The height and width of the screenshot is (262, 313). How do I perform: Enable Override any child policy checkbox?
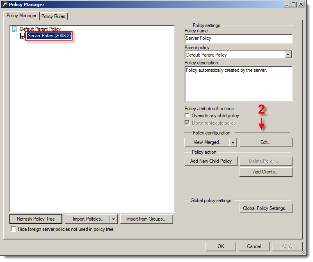point(187,116)
